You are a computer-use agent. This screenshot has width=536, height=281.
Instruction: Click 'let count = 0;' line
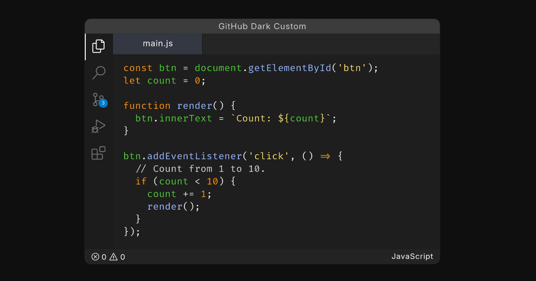(x=164, y=81)
